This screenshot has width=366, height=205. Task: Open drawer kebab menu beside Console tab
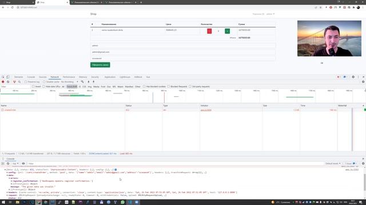(x=3, y=159)
